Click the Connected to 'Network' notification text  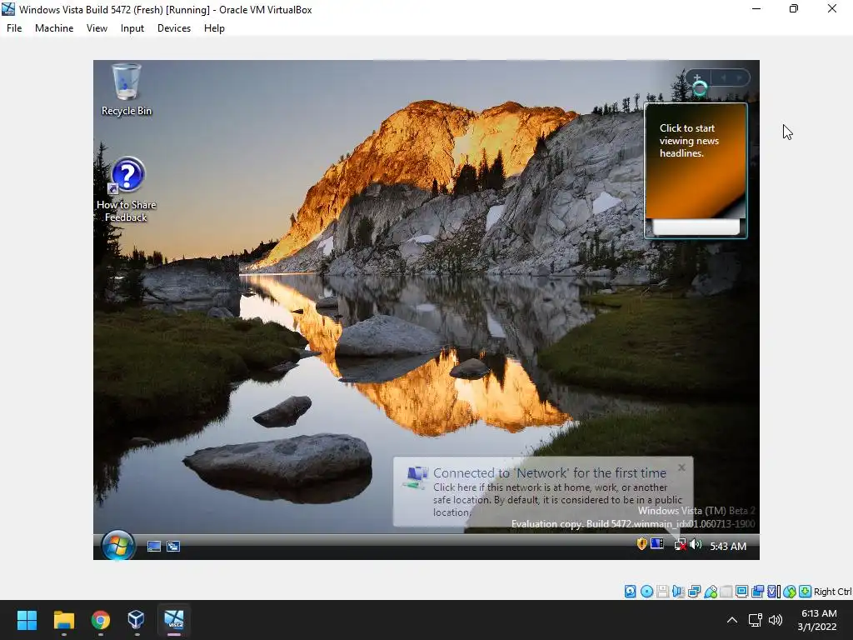tap(550, 473)
